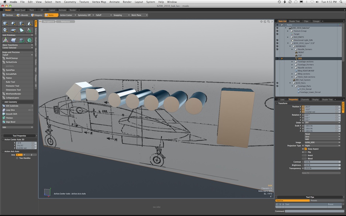Open the Geometry menu

click(x=70, y=2)
